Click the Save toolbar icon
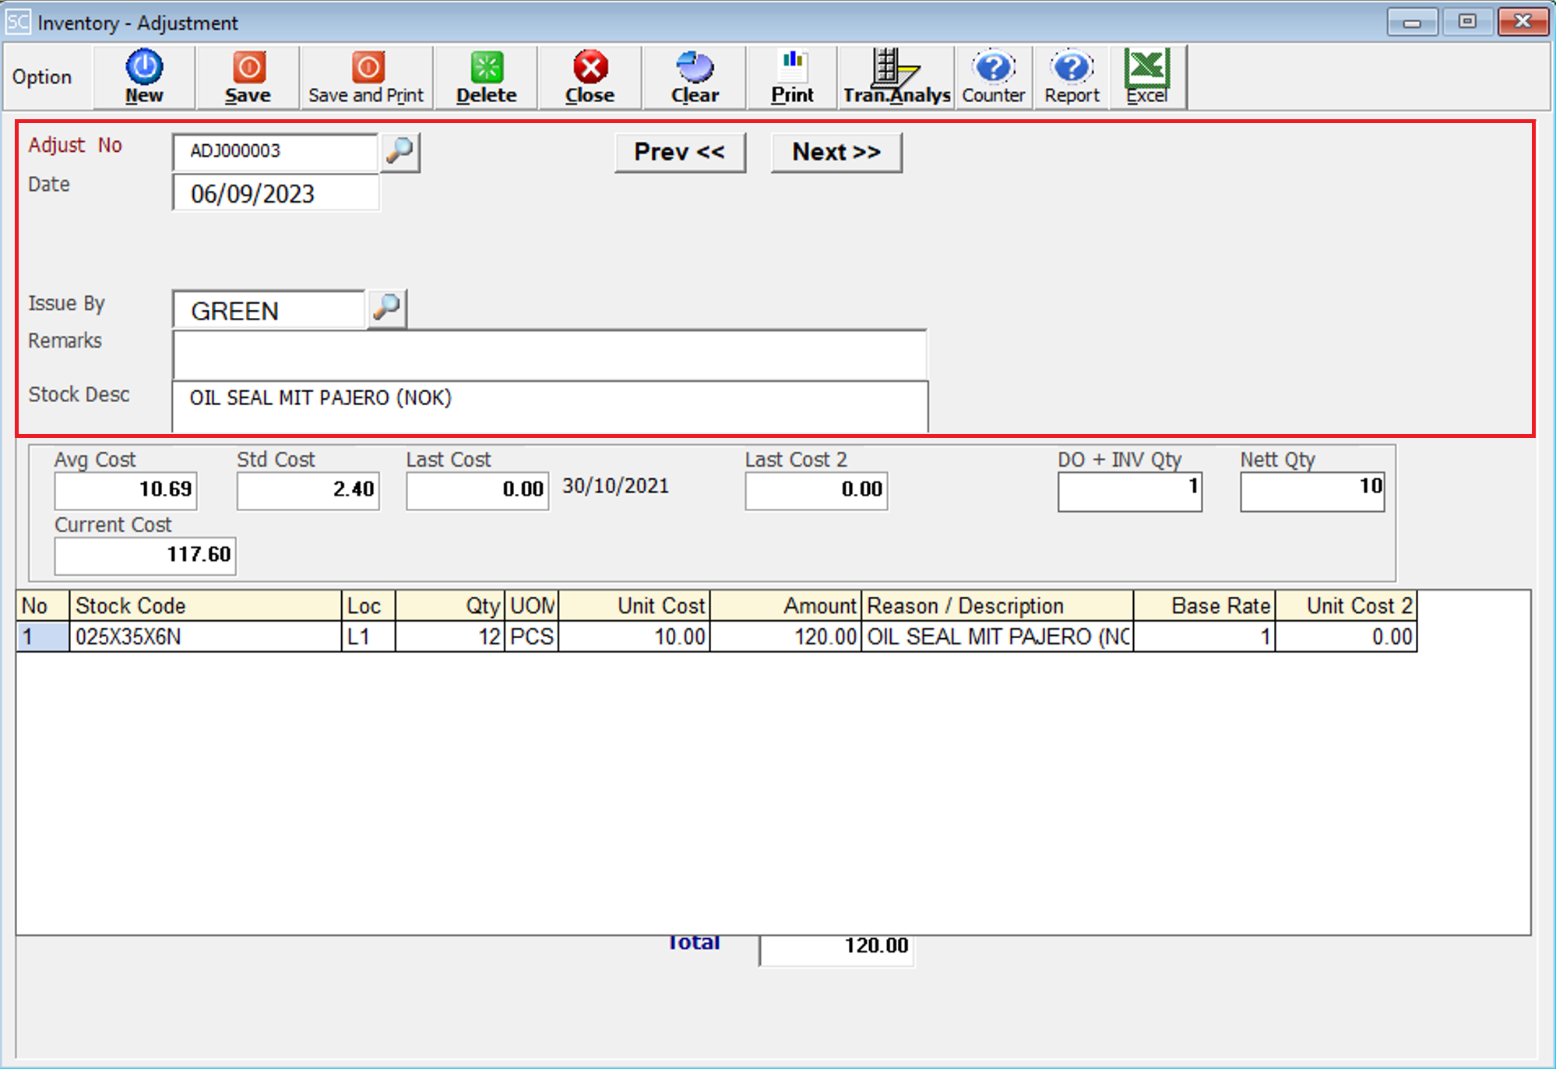The width and height of the screenshot is (1556, 1069). (x=248, y=76)
